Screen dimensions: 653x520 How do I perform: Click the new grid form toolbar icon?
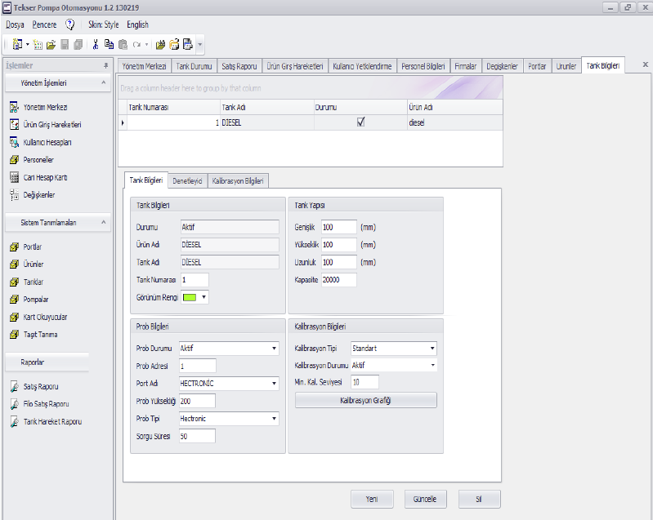coord(38,45)
